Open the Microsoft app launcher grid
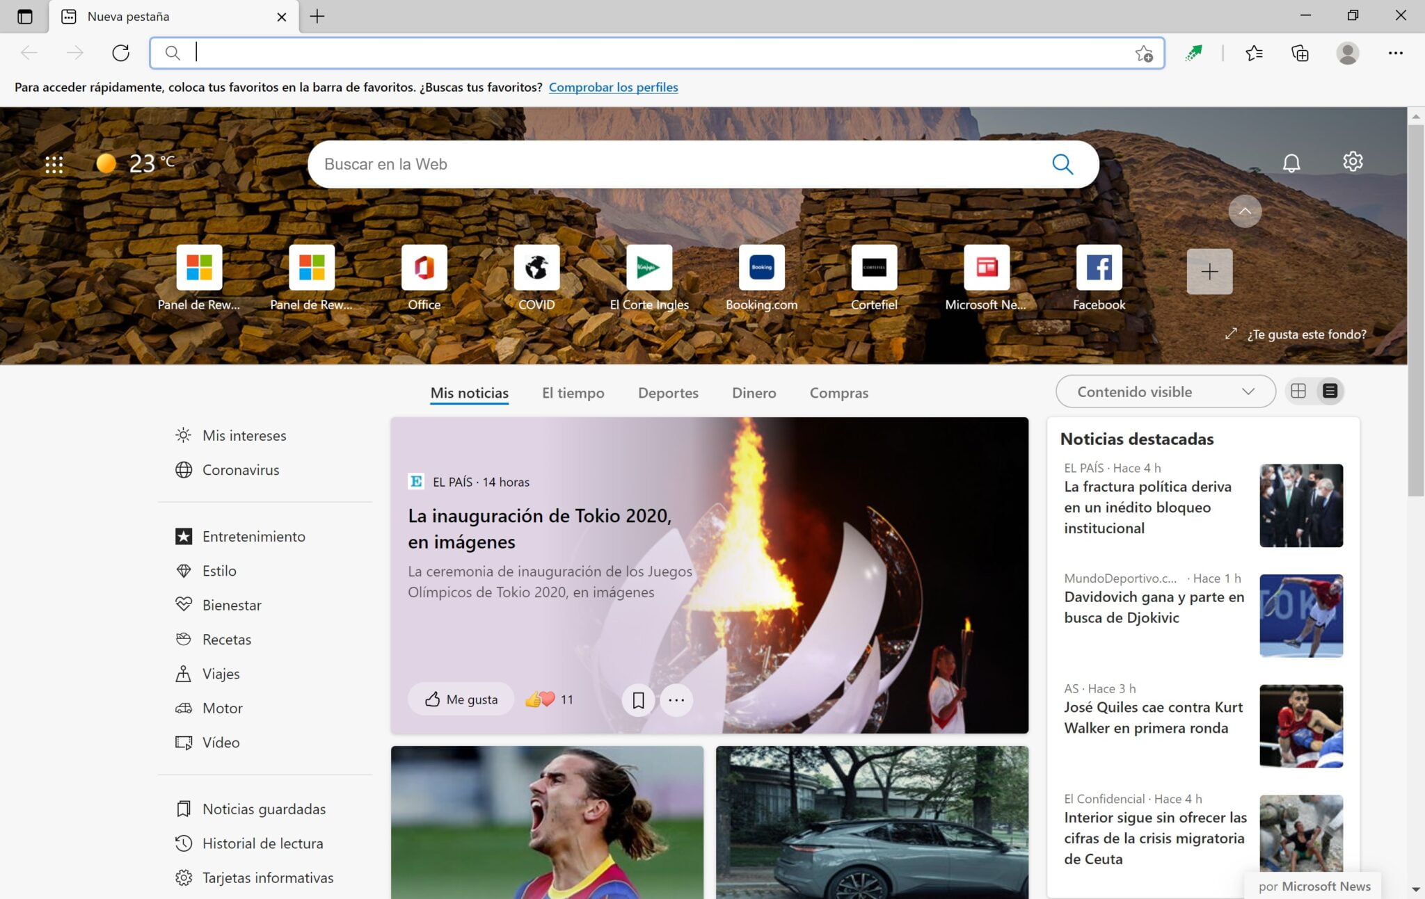The image size is (1425, 899). point(54,163)
